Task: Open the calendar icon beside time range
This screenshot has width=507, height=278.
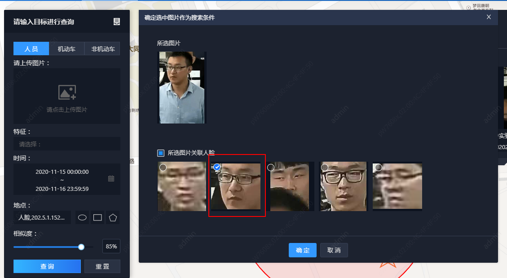Action: [111, 178]
